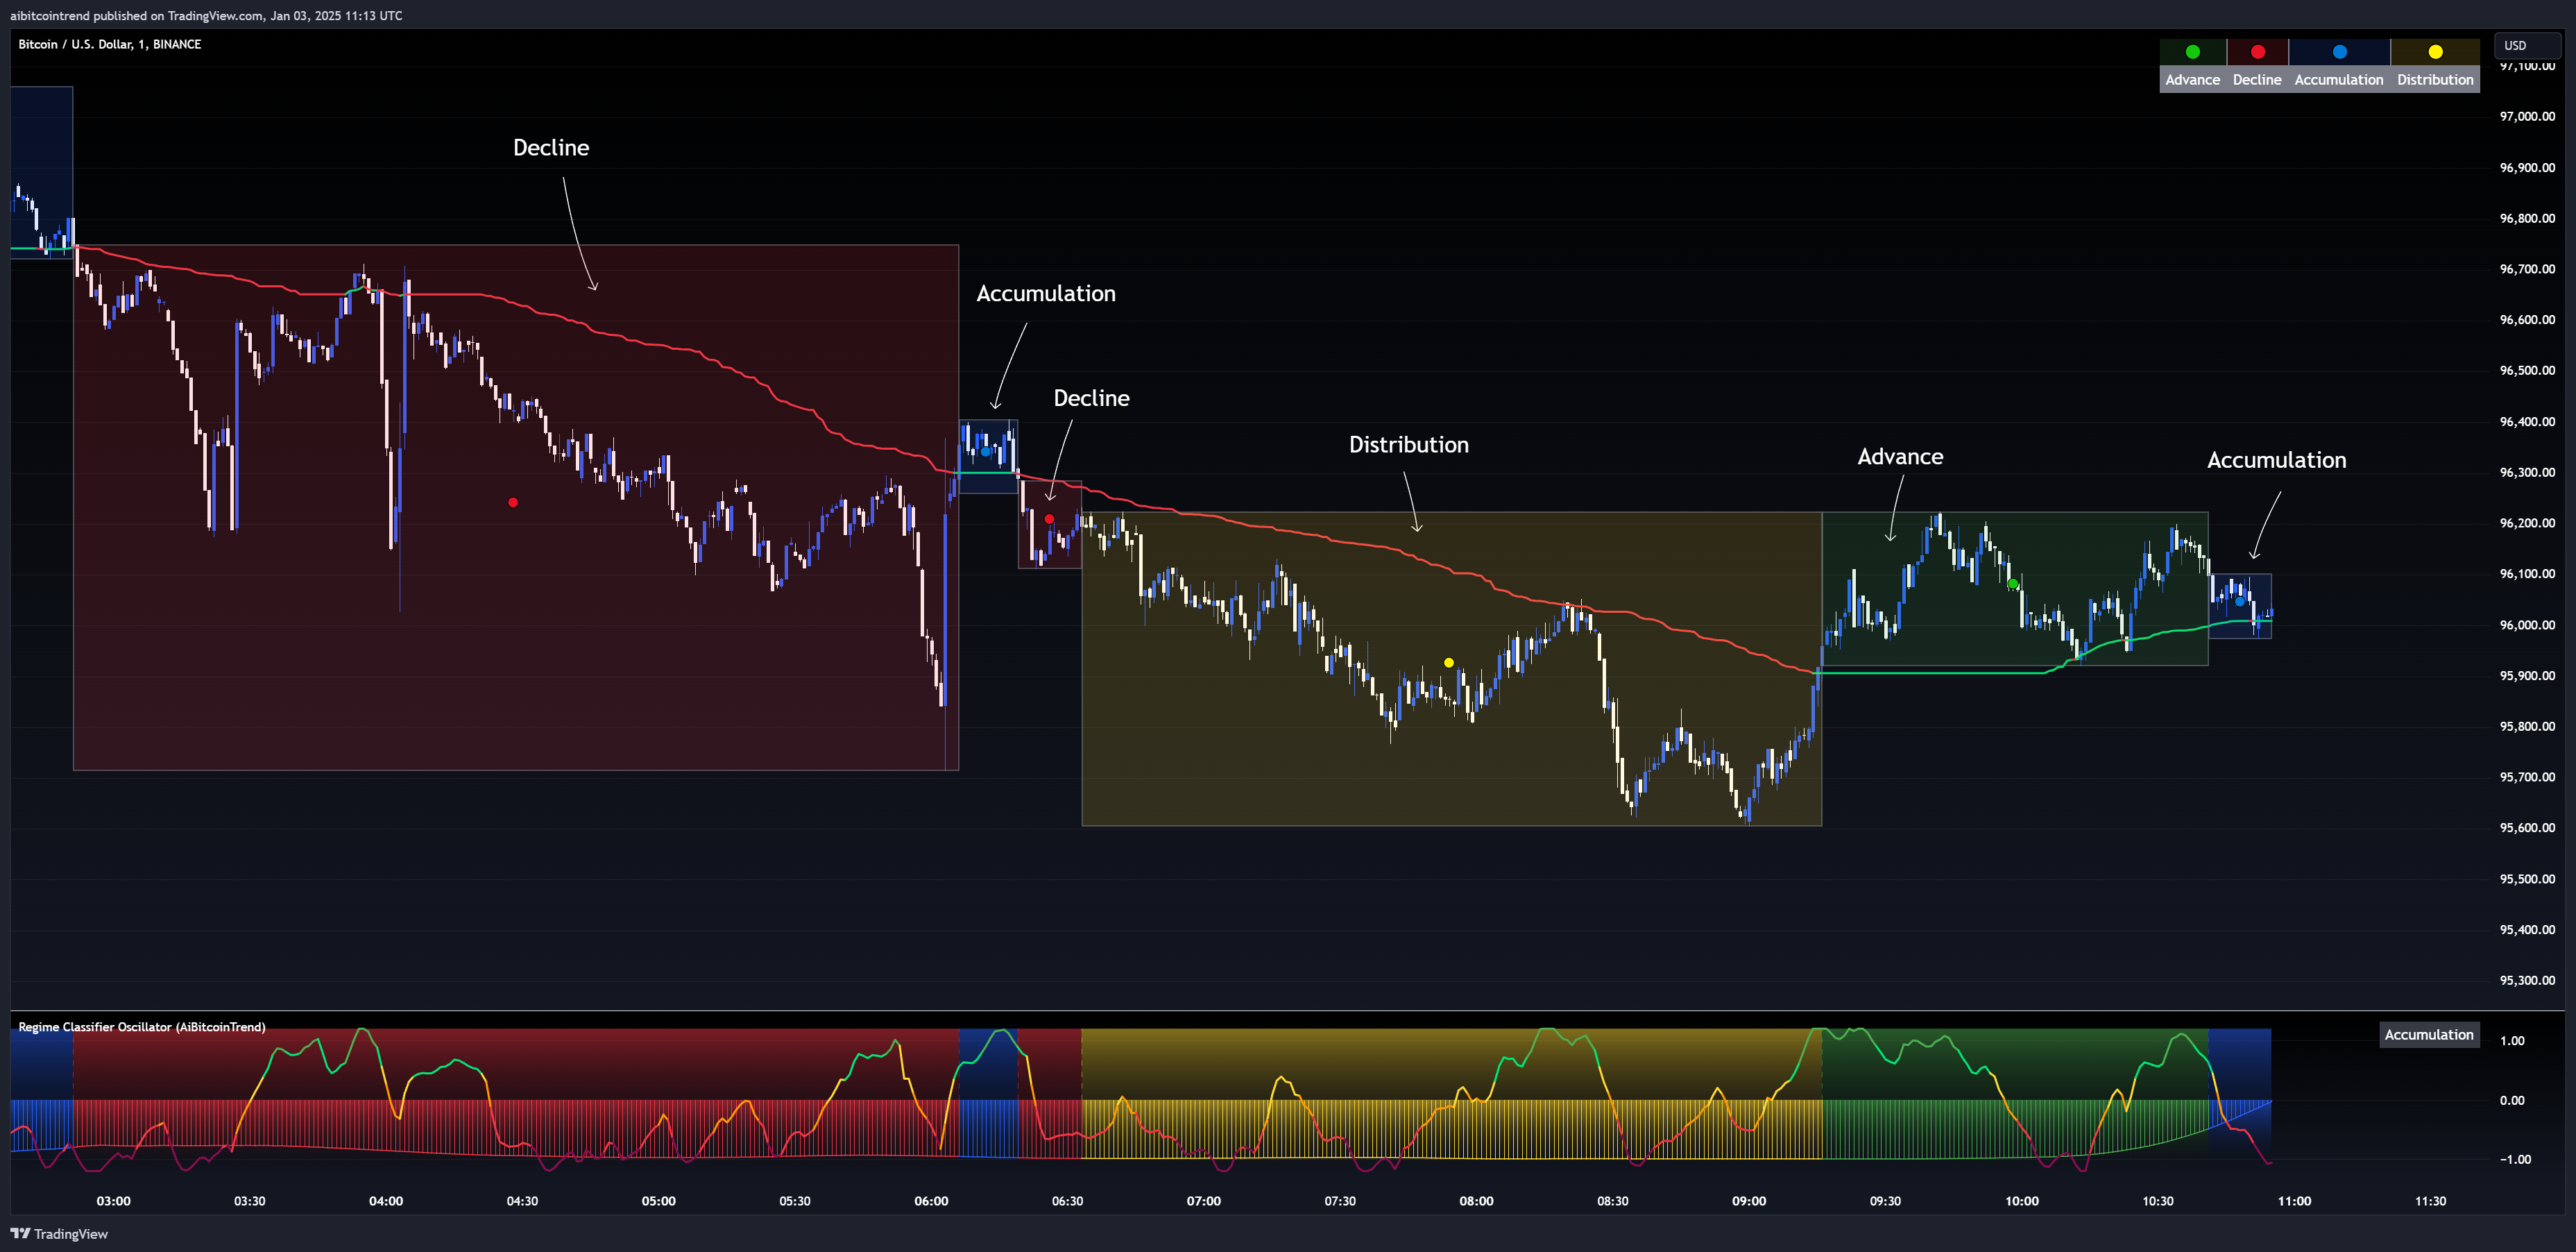Image resolution: width=2576 pixels, height=1252 pixels.
Task: Click the aibitcointrend published header text
Action: (206, 15)
